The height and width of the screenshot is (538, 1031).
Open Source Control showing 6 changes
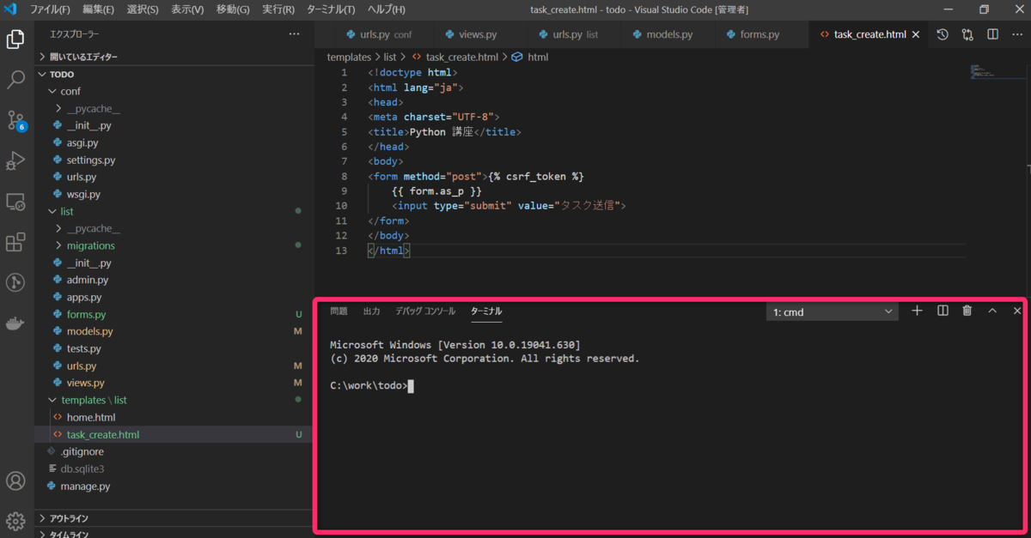tap(15, 120)
